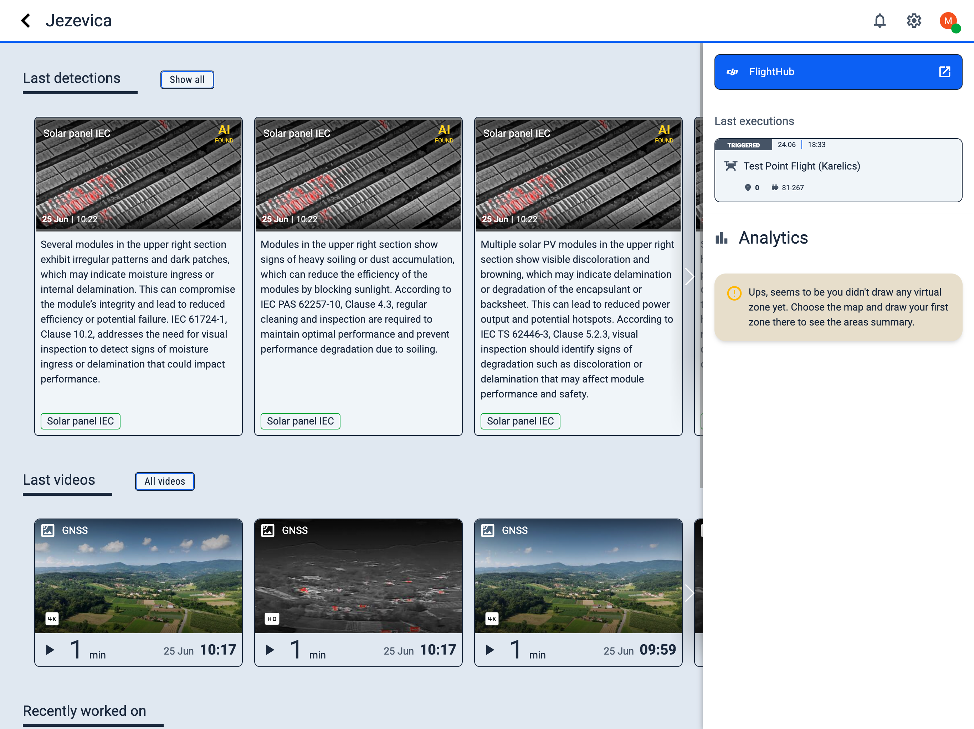The image size is (974, 729).
Task: Play the HD thermal video from 10:17
Action: [x=270, y=650]
